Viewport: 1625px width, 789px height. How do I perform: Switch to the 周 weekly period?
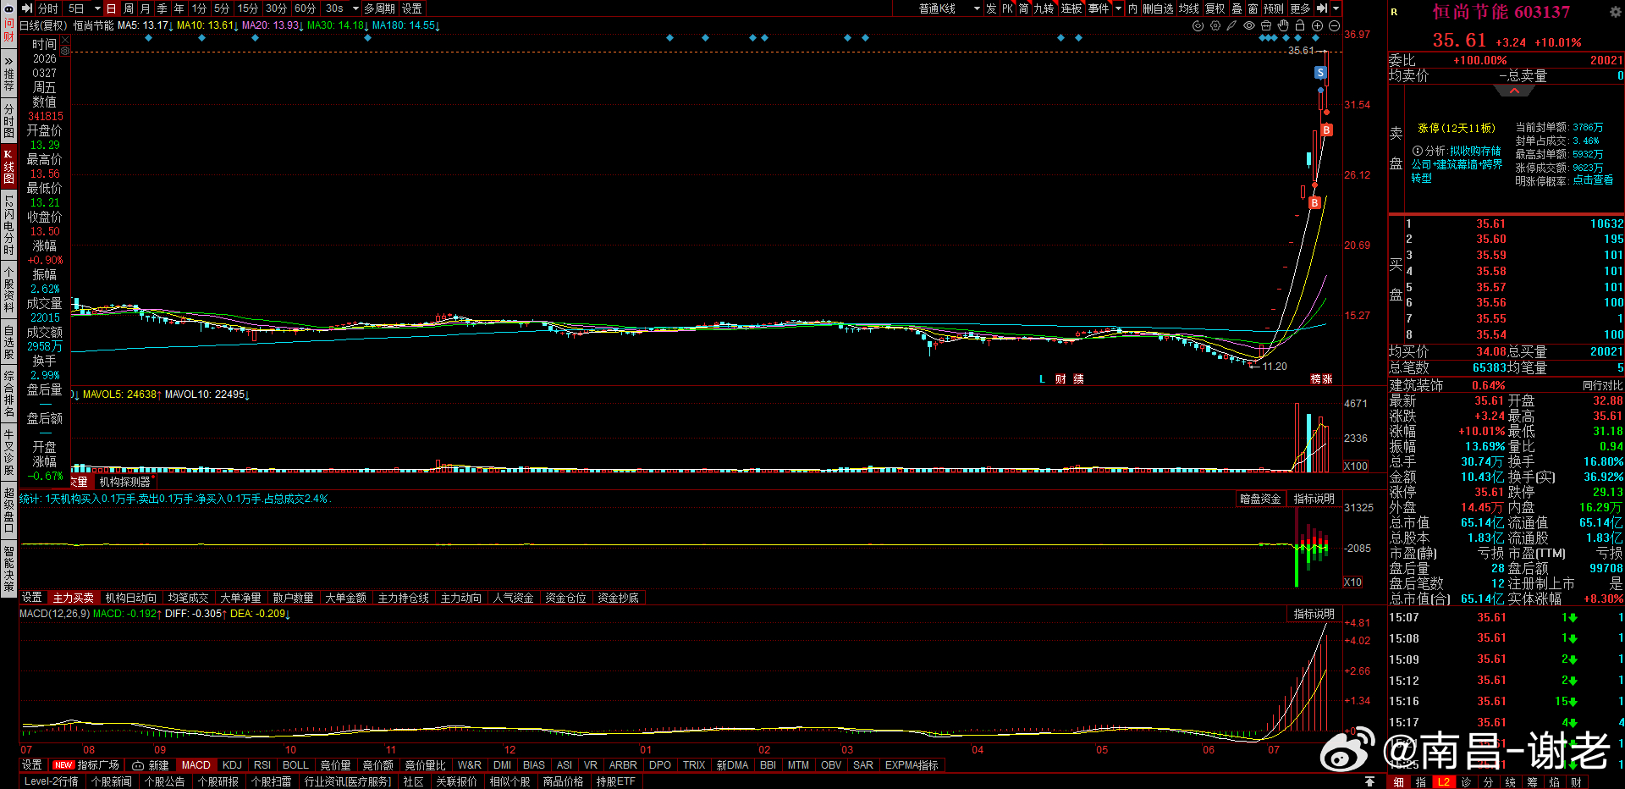129,8
